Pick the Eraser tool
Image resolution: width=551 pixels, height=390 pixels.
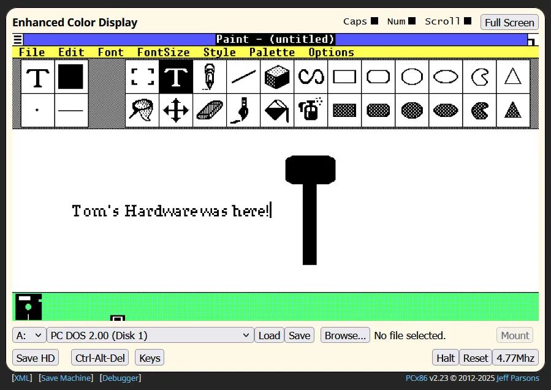[210, 110]
